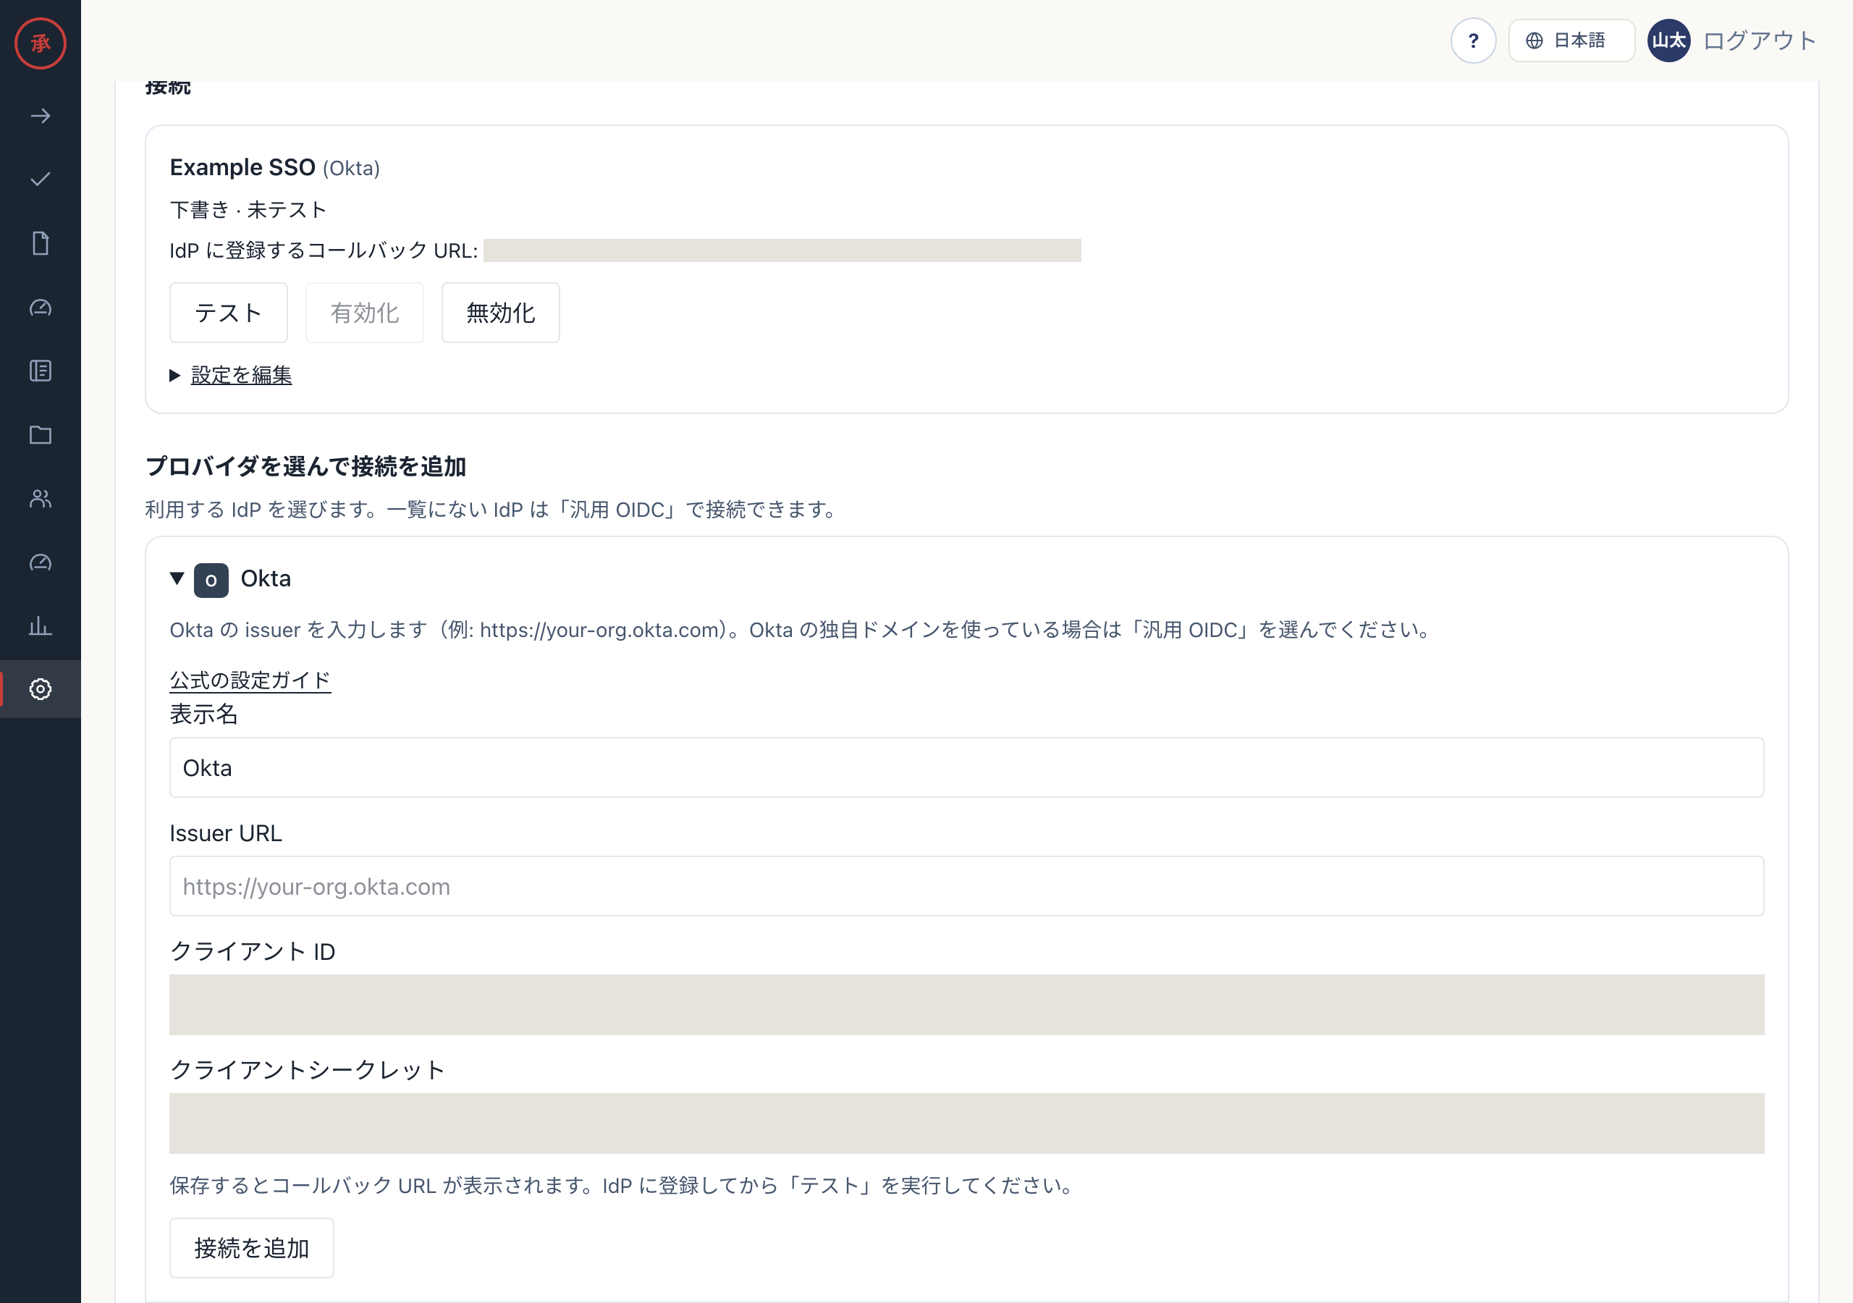Click the 無効化 button
Viewport: 1853px width, 1303px height.
500,313
